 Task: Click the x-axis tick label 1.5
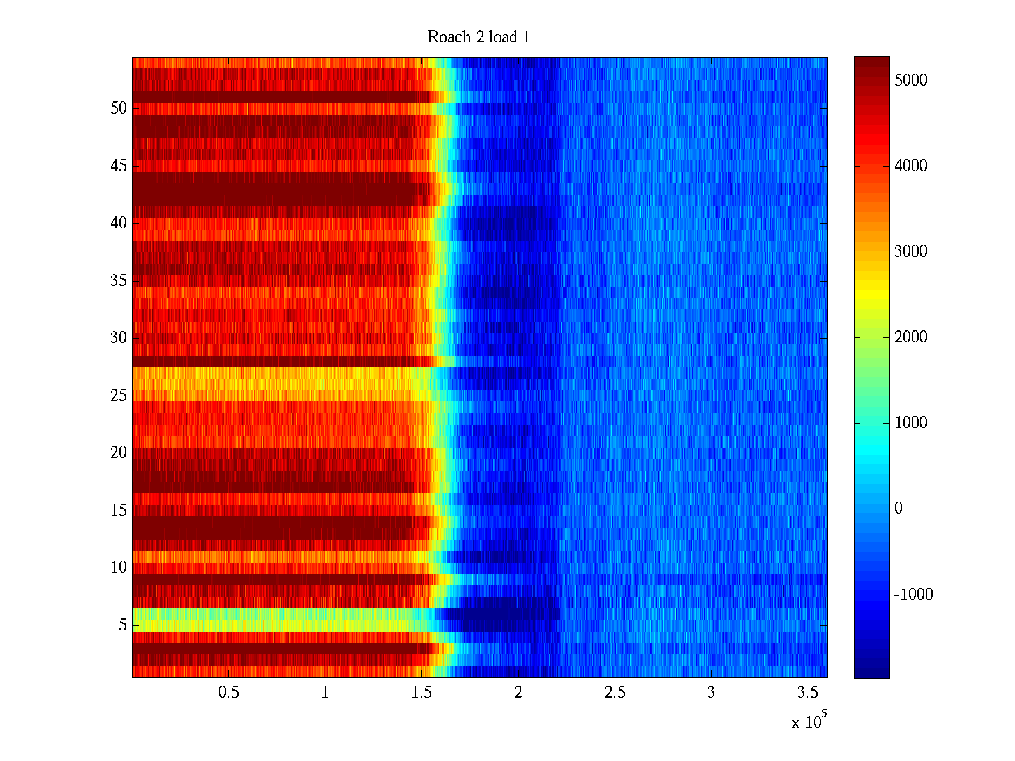coord(421,693)
